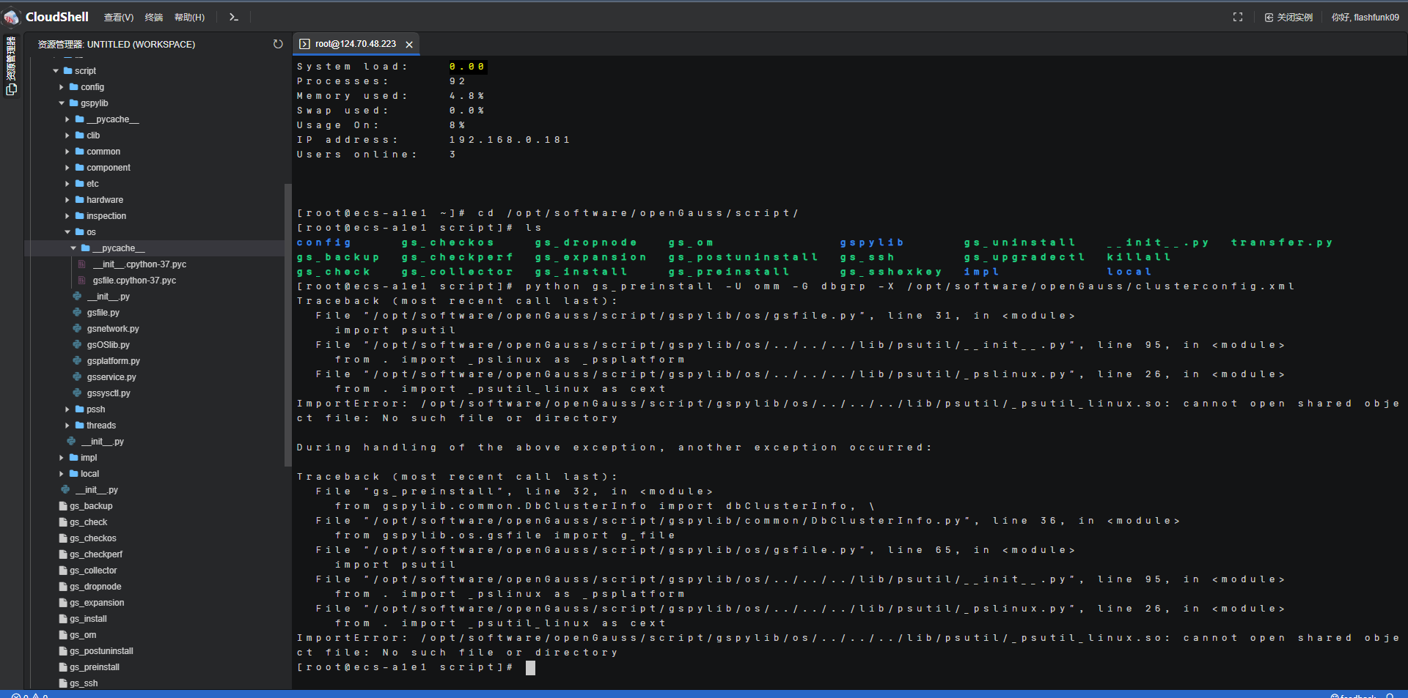The width and height of the screenshot is (1408, 698).
Task: Close the root@124.70.48.223 terminal tab
Action: (409, 45)
